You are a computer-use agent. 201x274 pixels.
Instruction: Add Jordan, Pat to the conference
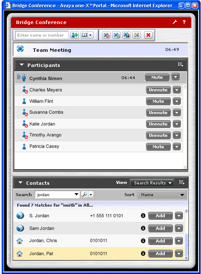click(x=160, y=254)
